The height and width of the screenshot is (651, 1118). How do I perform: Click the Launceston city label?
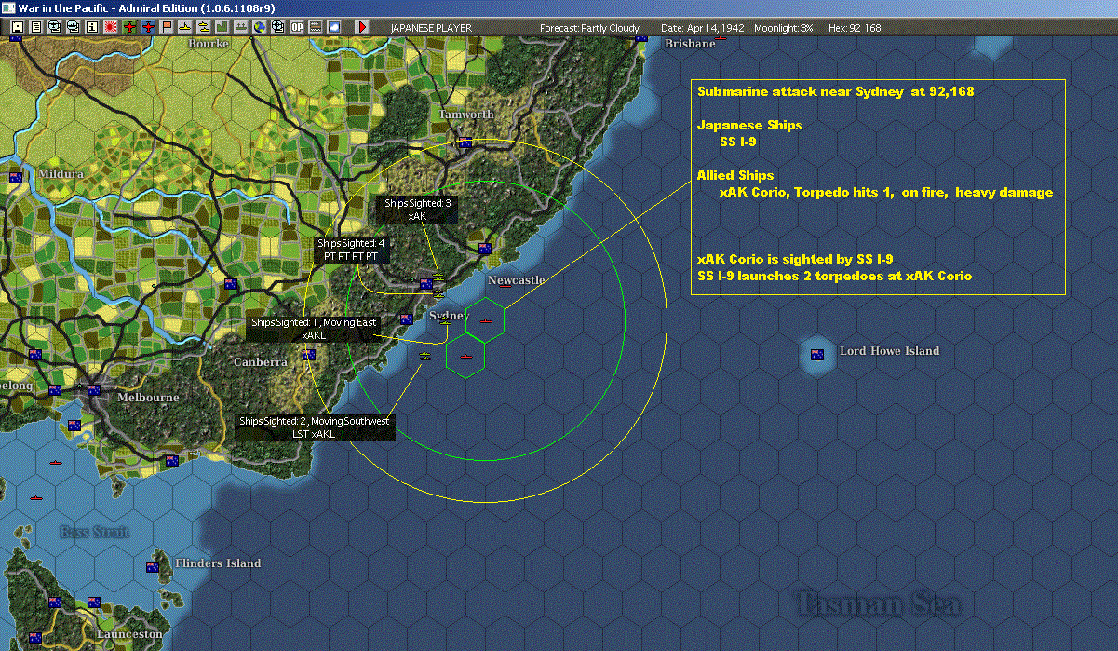130,634
